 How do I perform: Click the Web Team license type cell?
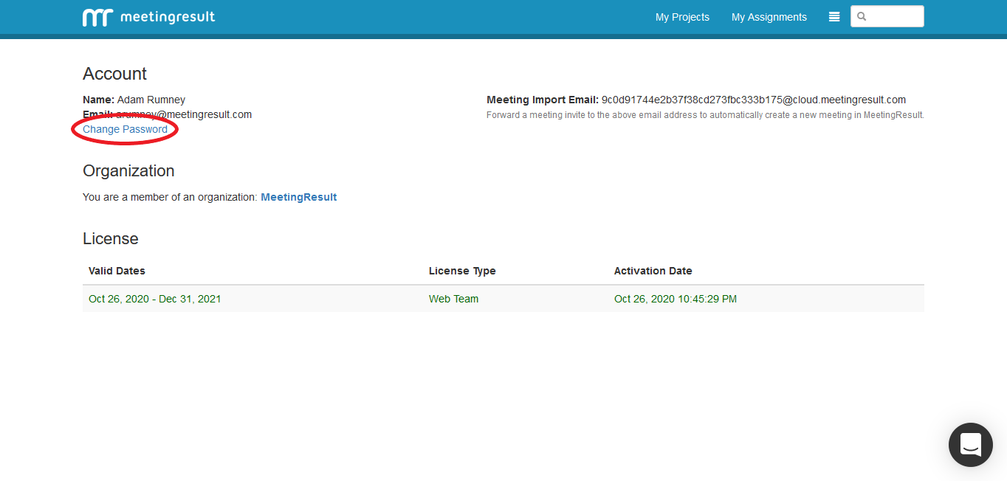click(453, 299)
